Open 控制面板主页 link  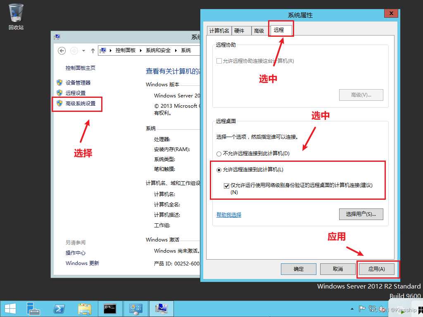(x=81, y=68)
